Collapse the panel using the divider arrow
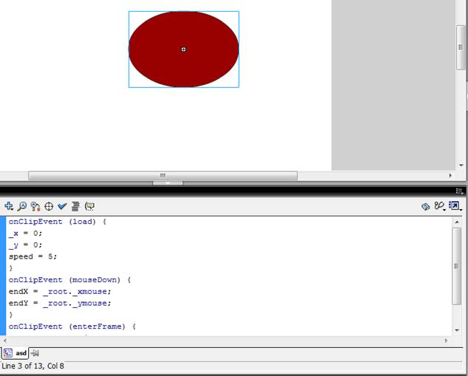The image size is (468, 376). click(168, 183)
